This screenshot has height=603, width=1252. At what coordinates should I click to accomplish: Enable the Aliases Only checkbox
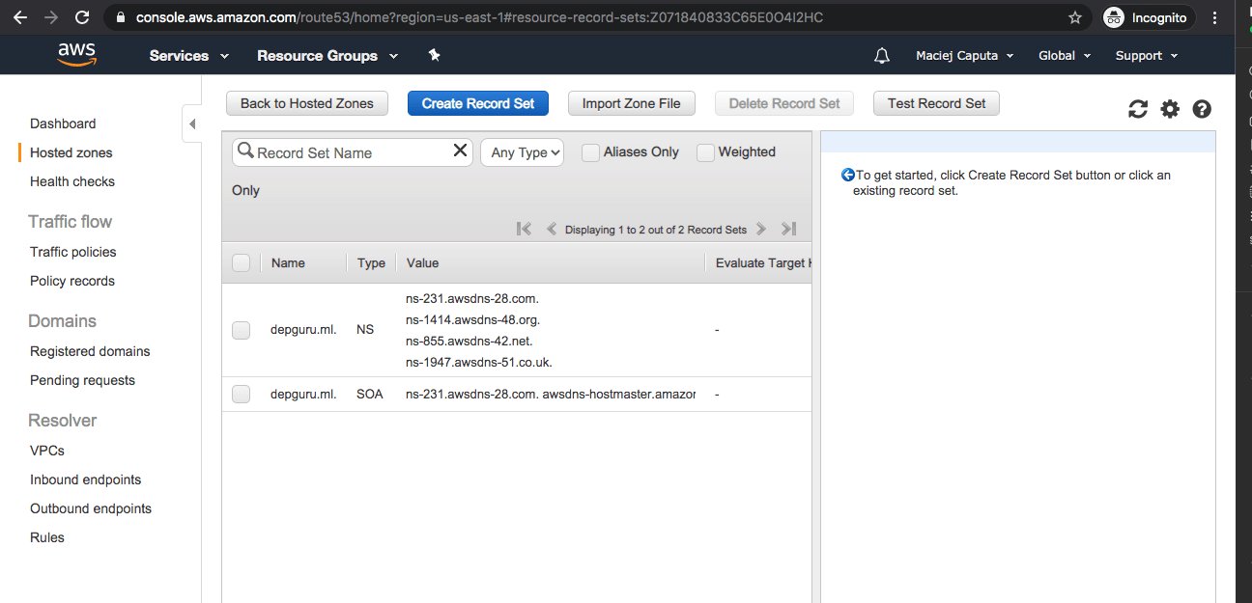(x=590, y=152)
